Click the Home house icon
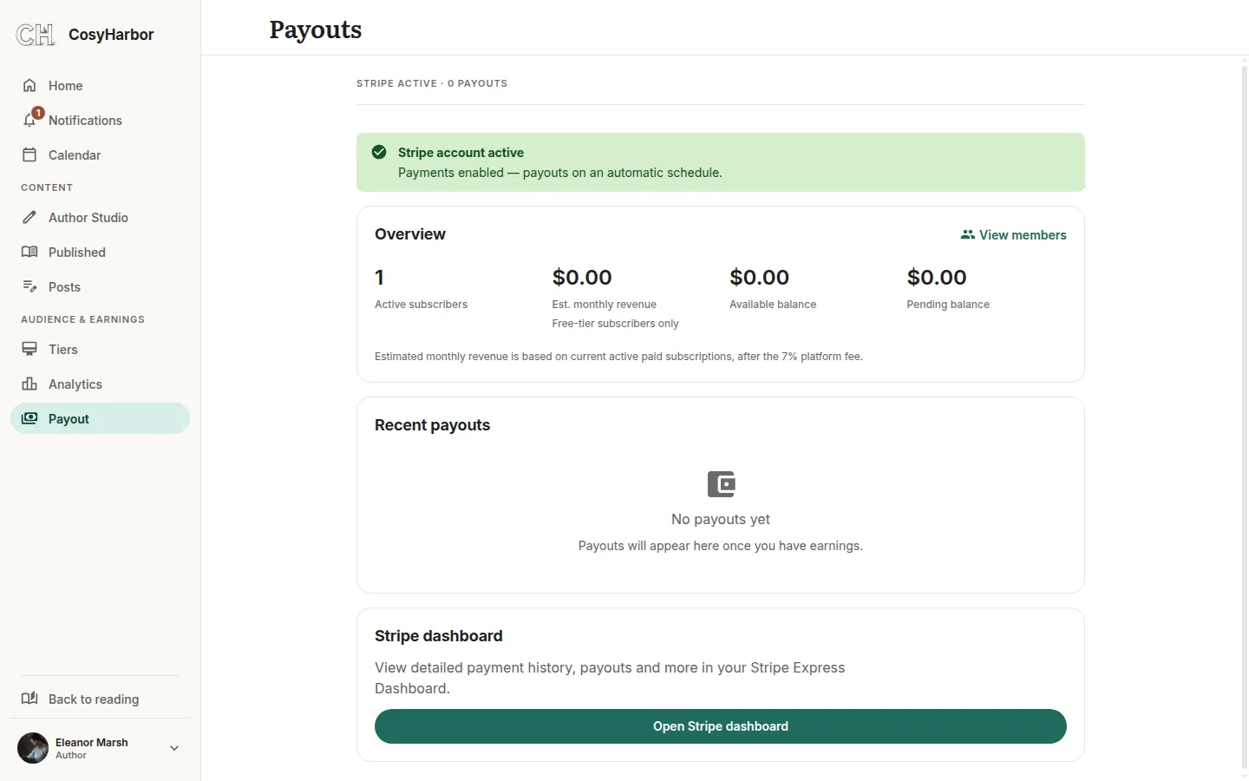1249x781 pixels. point(29,85)
